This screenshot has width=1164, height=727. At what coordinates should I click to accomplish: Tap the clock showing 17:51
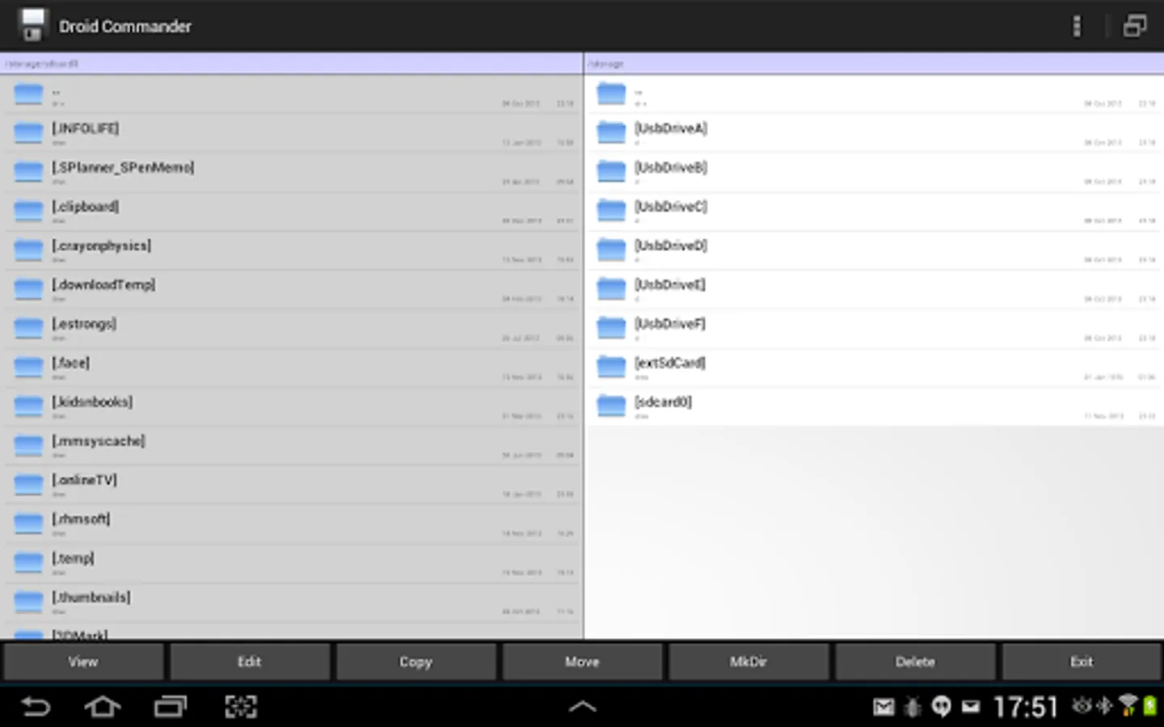1026,708
